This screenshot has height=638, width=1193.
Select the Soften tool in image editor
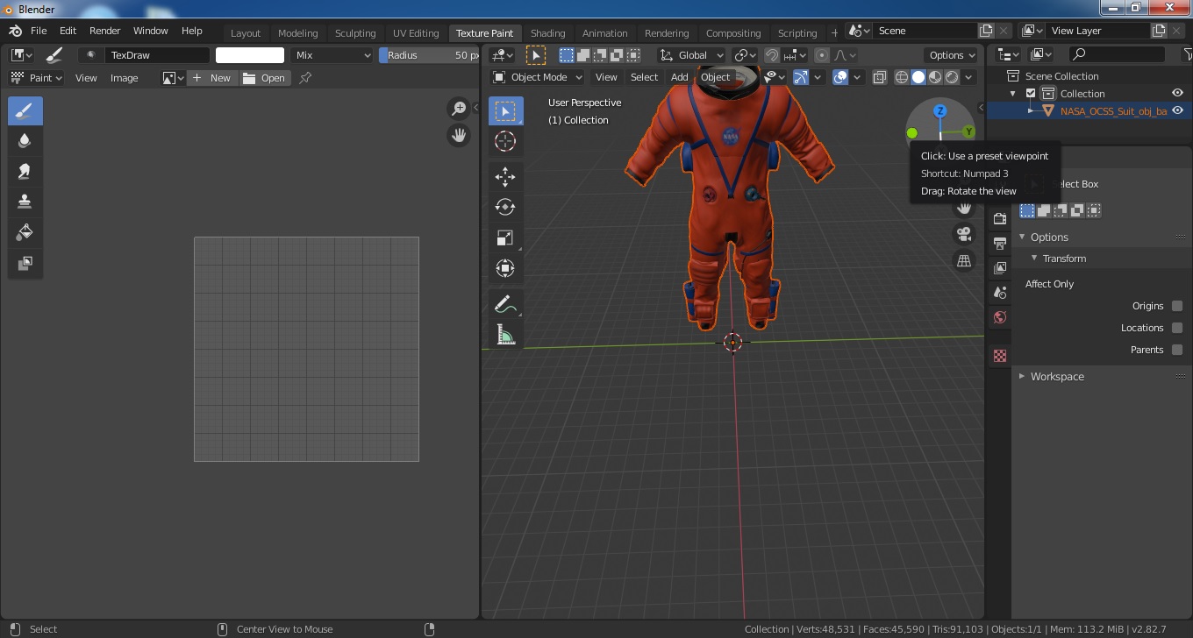pyautogui.click(x=25, y=141)
